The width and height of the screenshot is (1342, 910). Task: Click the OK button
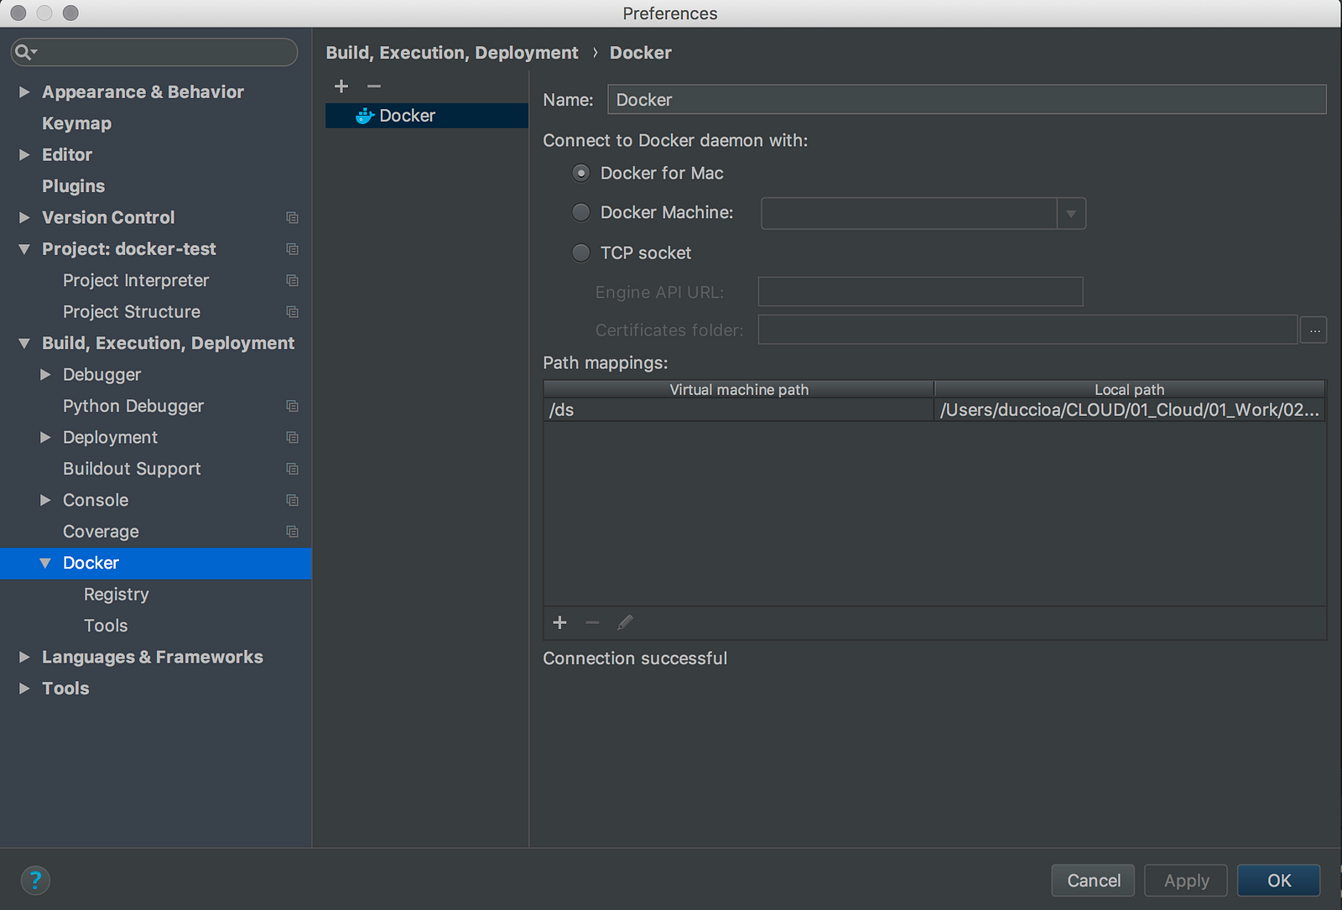tap(1279, 881)
